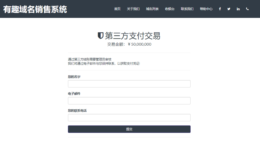
Task: Open the 联系我们 page
Action: coord(187,9)
